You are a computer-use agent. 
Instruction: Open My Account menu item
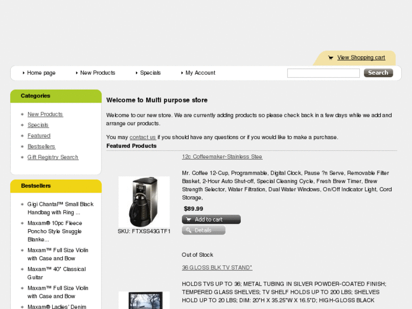tap(200, 73)
